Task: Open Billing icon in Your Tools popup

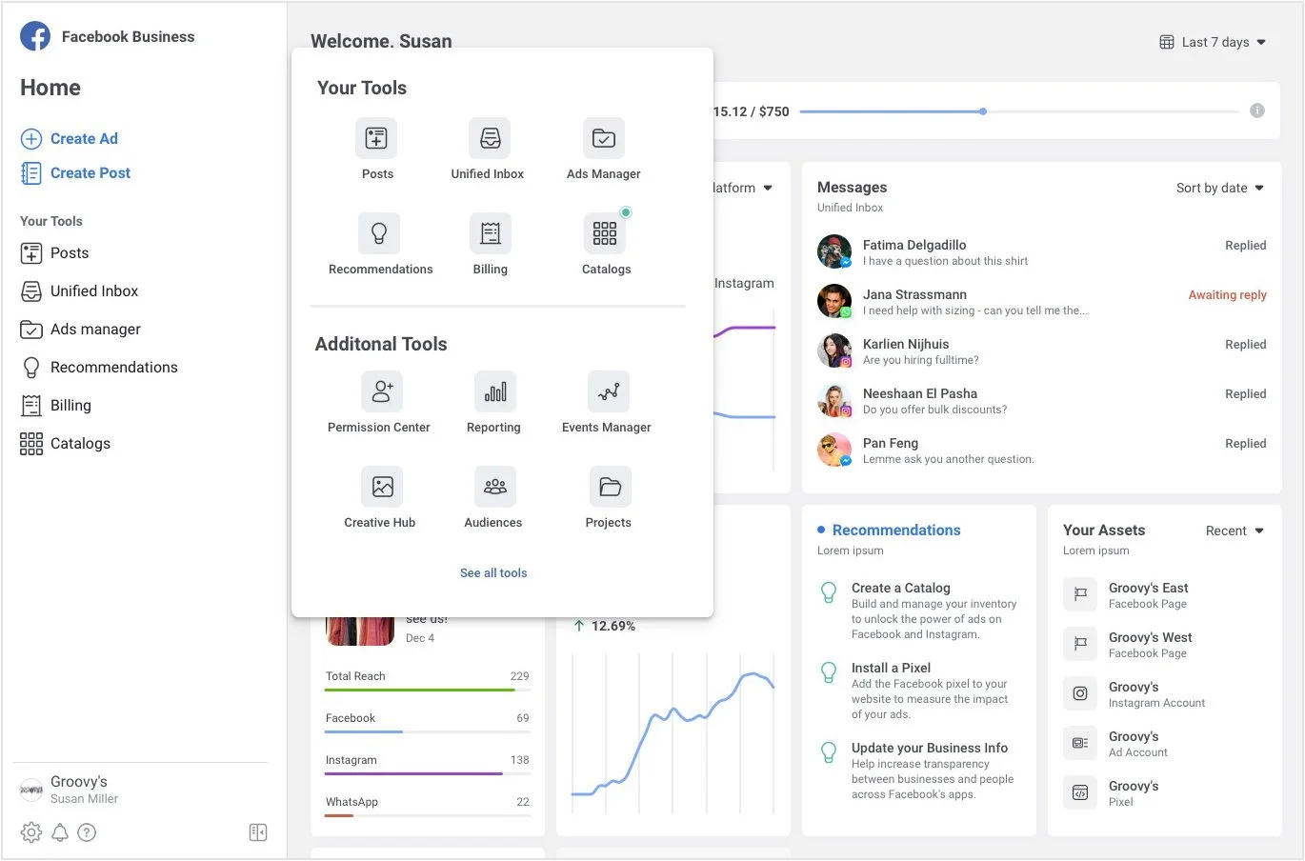Action: [491, 232]
